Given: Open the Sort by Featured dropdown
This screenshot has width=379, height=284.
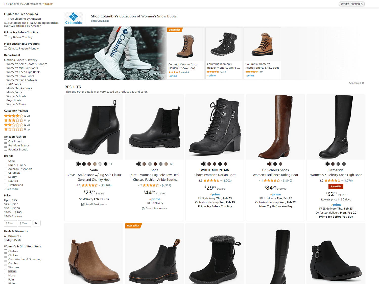Looking at the screenshot, I should coord(352,4).
